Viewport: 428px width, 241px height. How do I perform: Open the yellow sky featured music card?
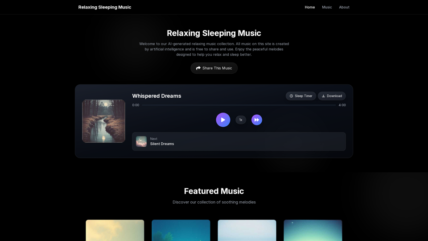(115, 230)
